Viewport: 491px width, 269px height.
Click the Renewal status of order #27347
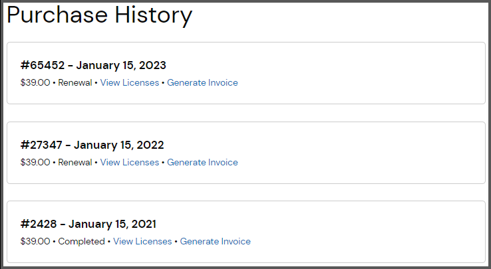pyautogui.click(x=75, y=163)
